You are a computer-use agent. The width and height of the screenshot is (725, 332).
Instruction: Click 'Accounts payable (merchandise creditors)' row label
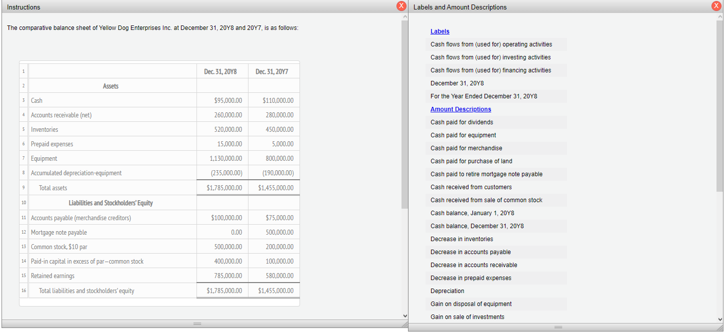coord(81,218)
